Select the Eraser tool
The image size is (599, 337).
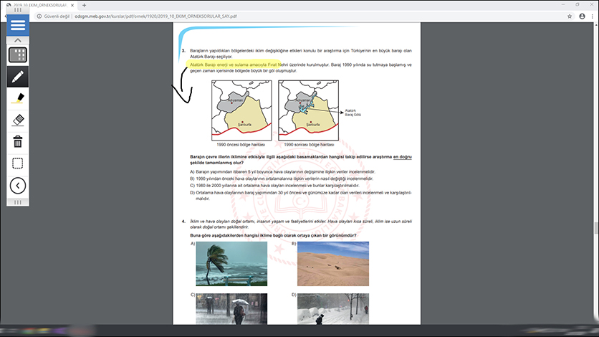click(x=18, y=119)
